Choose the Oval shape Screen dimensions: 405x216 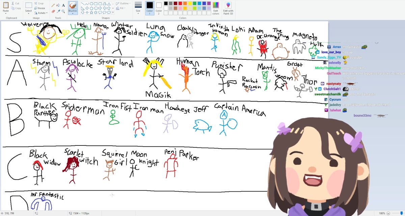(x=91, y=4)
